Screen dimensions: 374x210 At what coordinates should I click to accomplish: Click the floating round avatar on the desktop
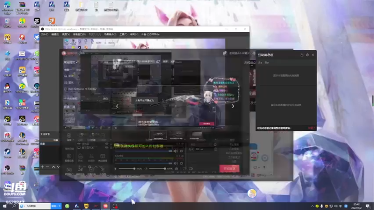pos(252,193)
